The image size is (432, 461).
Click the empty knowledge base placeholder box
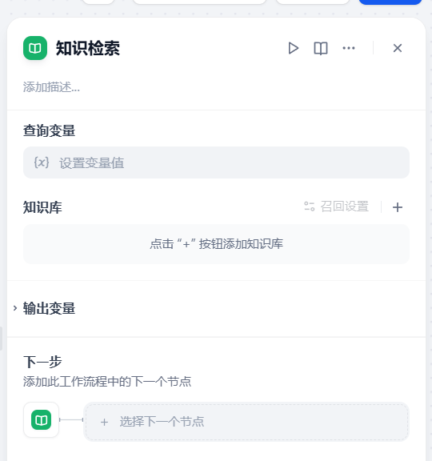click(216, 244)
